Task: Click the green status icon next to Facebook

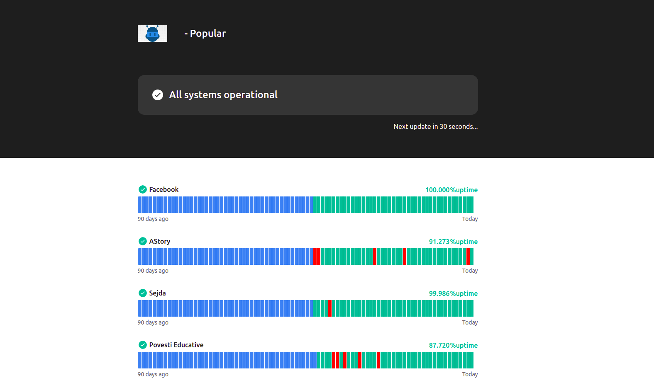Action: click(x=143, y=189)
